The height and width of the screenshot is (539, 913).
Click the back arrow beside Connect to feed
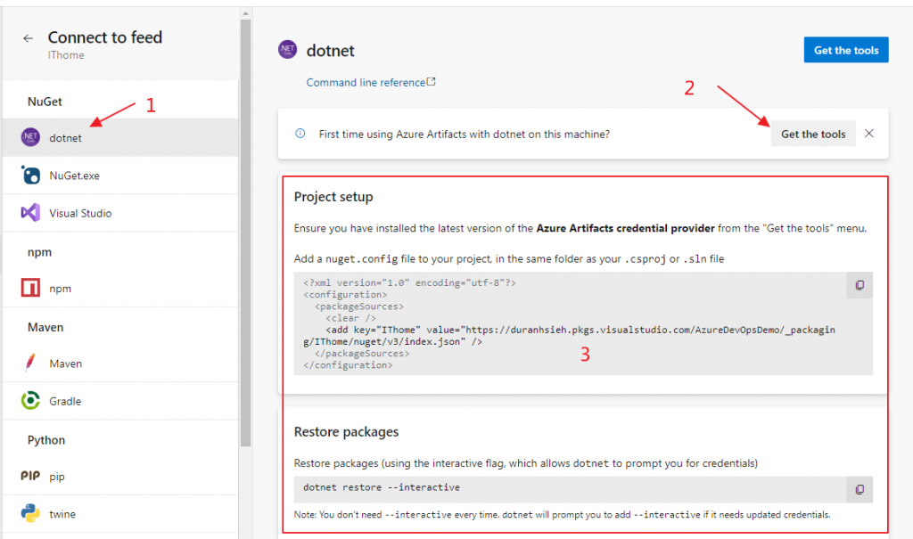pyautogui.click(x=29, y=38)
